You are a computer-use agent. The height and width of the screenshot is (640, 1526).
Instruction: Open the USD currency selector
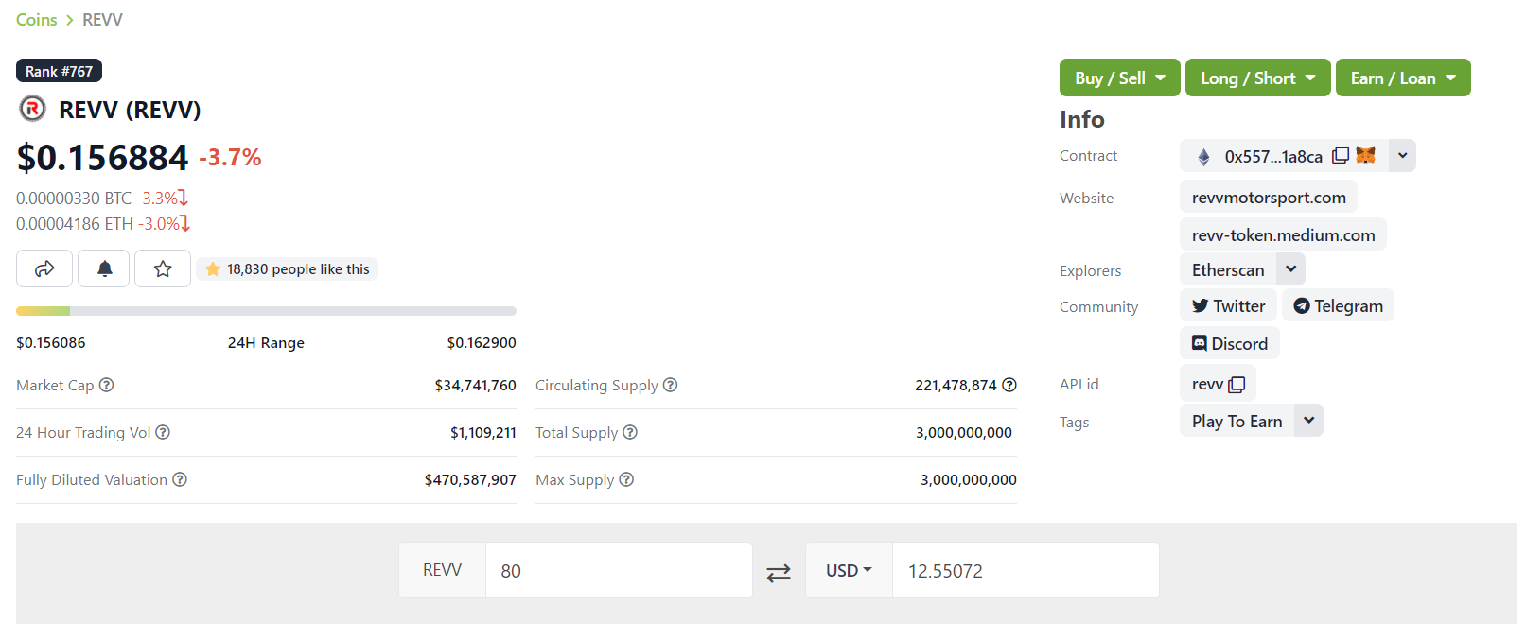(x=849, y=571)
